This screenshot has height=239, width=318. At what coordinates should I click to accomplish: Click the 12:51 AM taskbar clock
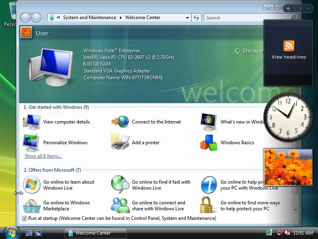click(303, 233)
